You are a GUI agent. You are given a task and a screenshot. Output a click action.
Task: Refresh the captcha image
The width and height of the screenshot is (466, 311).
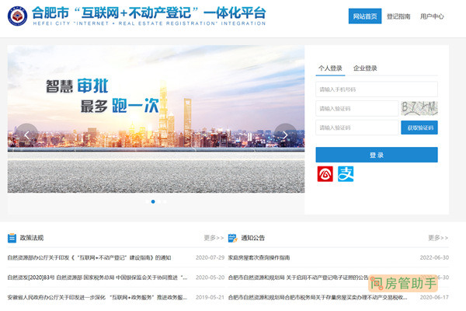tap(419, 108)
